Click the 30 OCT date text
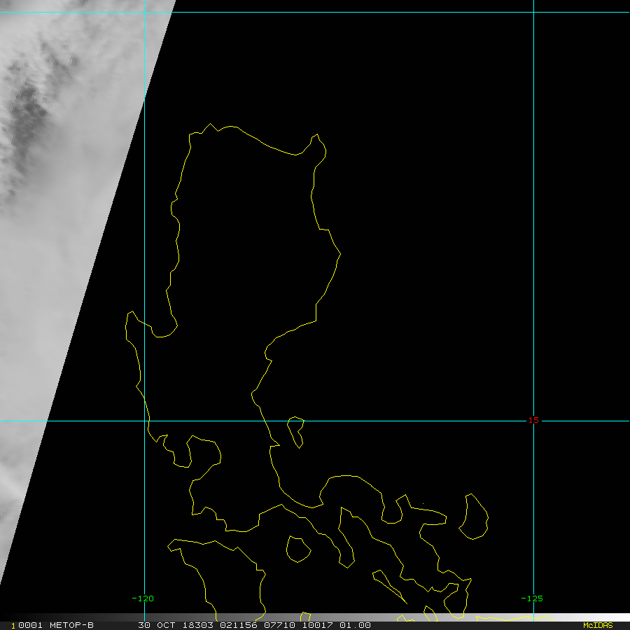The width and height of the screenshot is (630, 630). click(x=158, y=625)
